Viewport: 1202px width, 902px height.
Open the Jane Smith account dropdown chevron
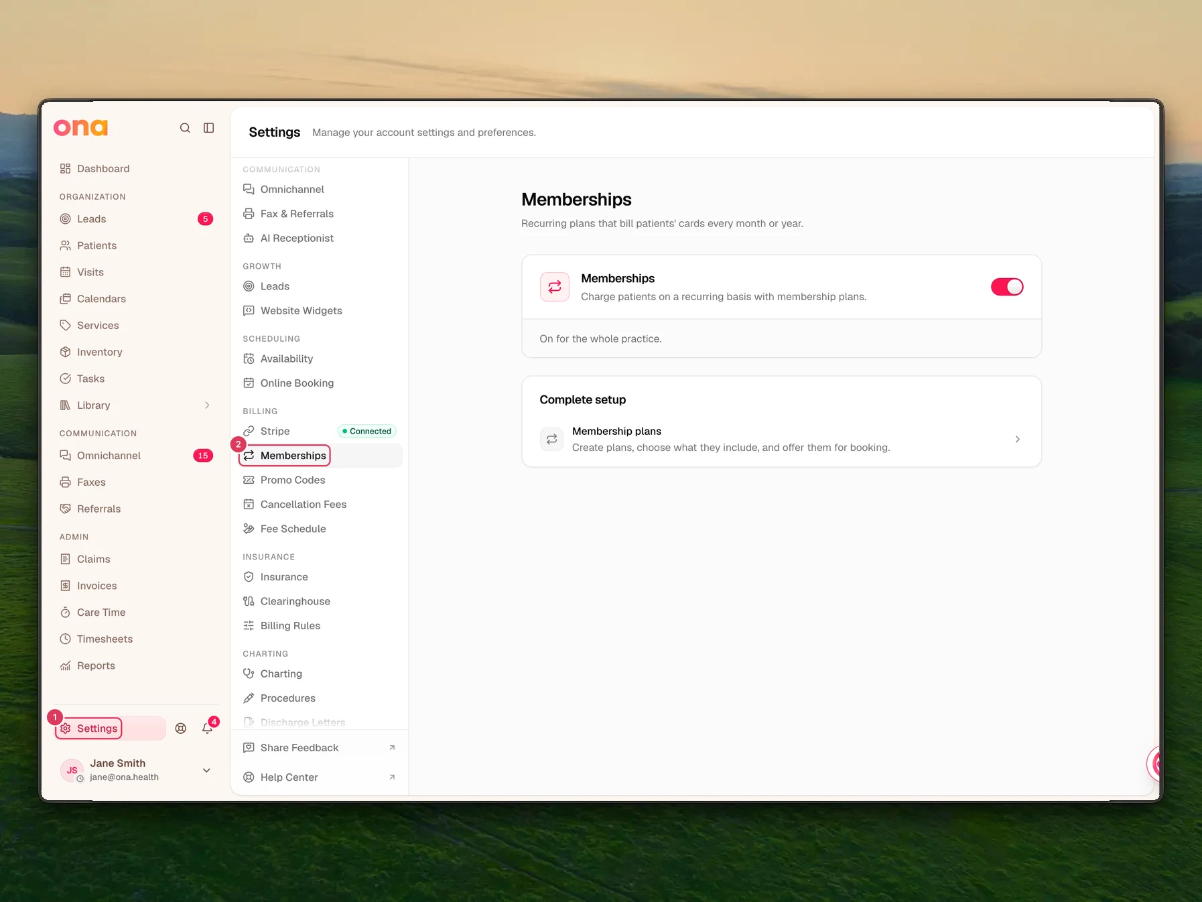(206, 771)
